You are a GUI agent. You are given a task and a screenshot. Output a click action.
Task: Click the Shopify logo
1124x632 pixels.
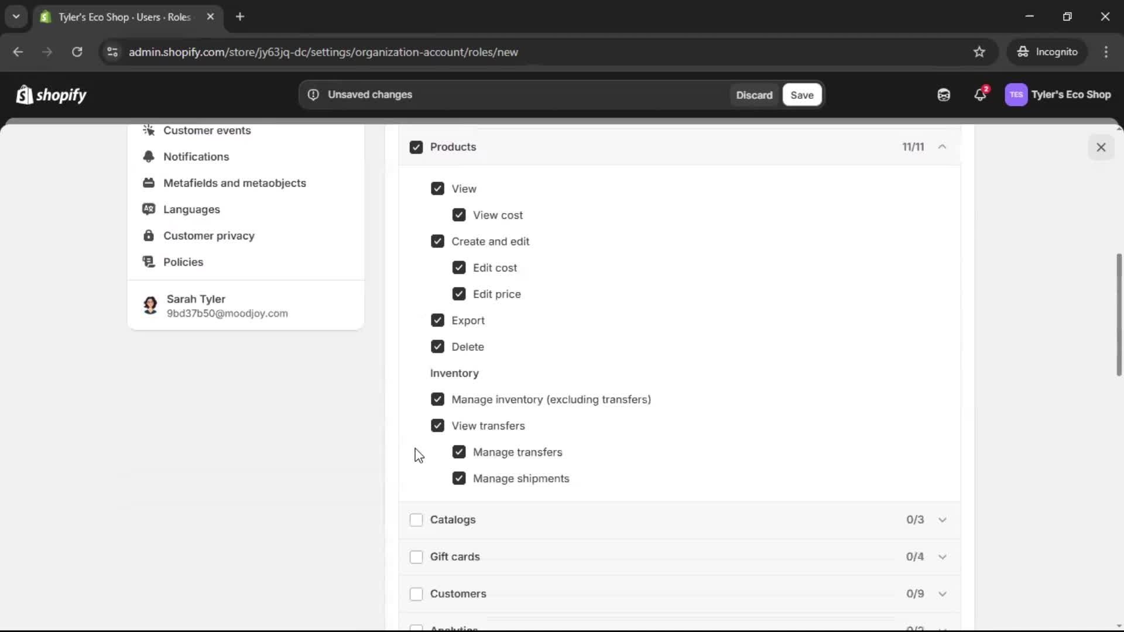pos(51,94)
